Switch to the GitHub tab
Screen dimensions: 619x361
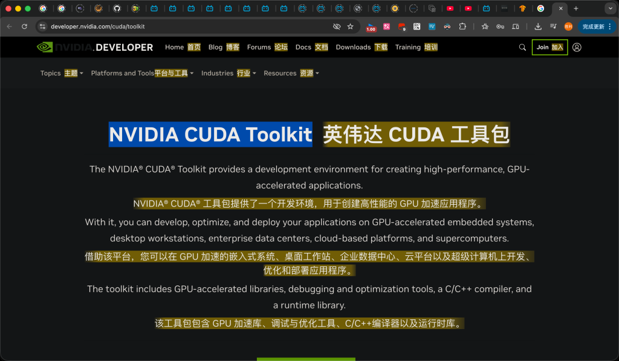[x=117, y=8]
